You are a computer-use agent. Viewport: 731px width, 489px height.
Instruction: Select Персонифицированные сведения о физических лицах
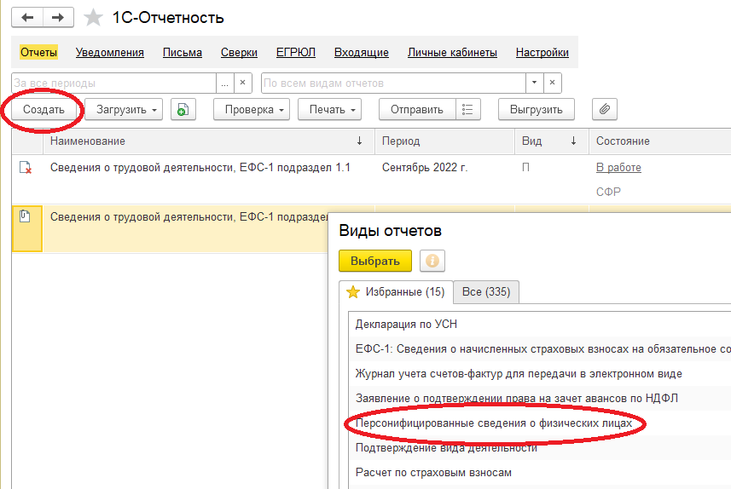[493, 423]
